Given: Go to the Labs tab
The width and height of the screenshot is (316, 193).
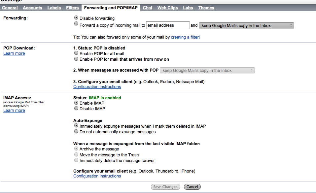Looking at the screenshot, I should point(188,8).
